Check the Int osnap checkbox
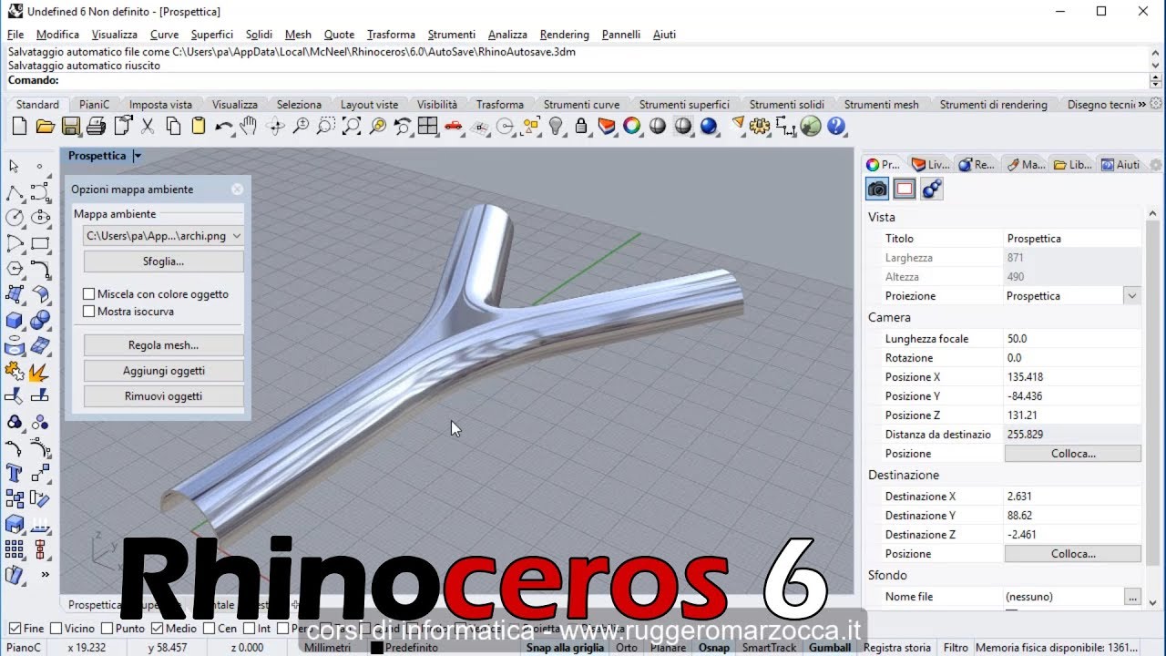The height and width of the screenshot is (656, 1166). coord(249,629)
